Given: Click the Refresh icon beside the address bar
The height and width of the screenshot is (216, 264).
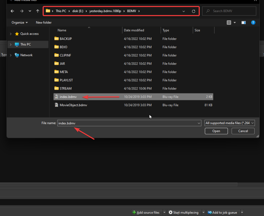Looking at the screenshot, I should [193, 11].
